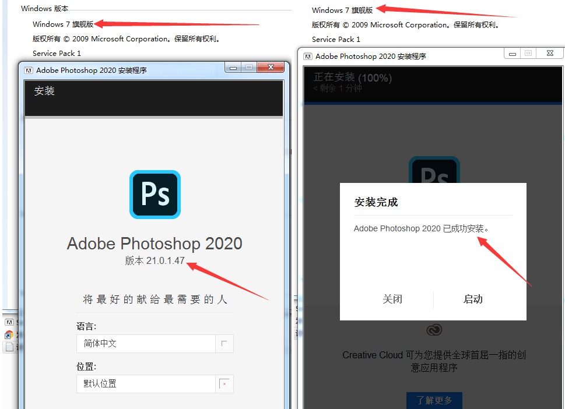This screenshot has height=409, width=565.
Task: Open the 简体中文 language dropdown
Action: 155,344
